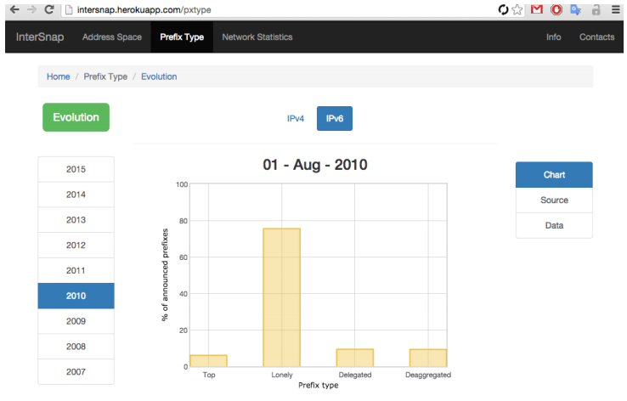Click the Deaggregated prefix bar
This screenshot has height=401, width=627.
pyautogui.click(x=428, y=358)
